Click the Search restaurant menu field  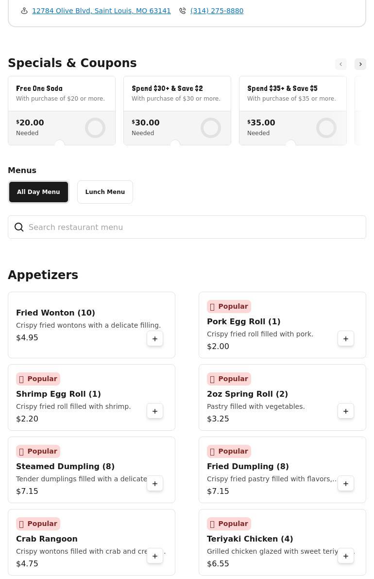tap(194, 227)
